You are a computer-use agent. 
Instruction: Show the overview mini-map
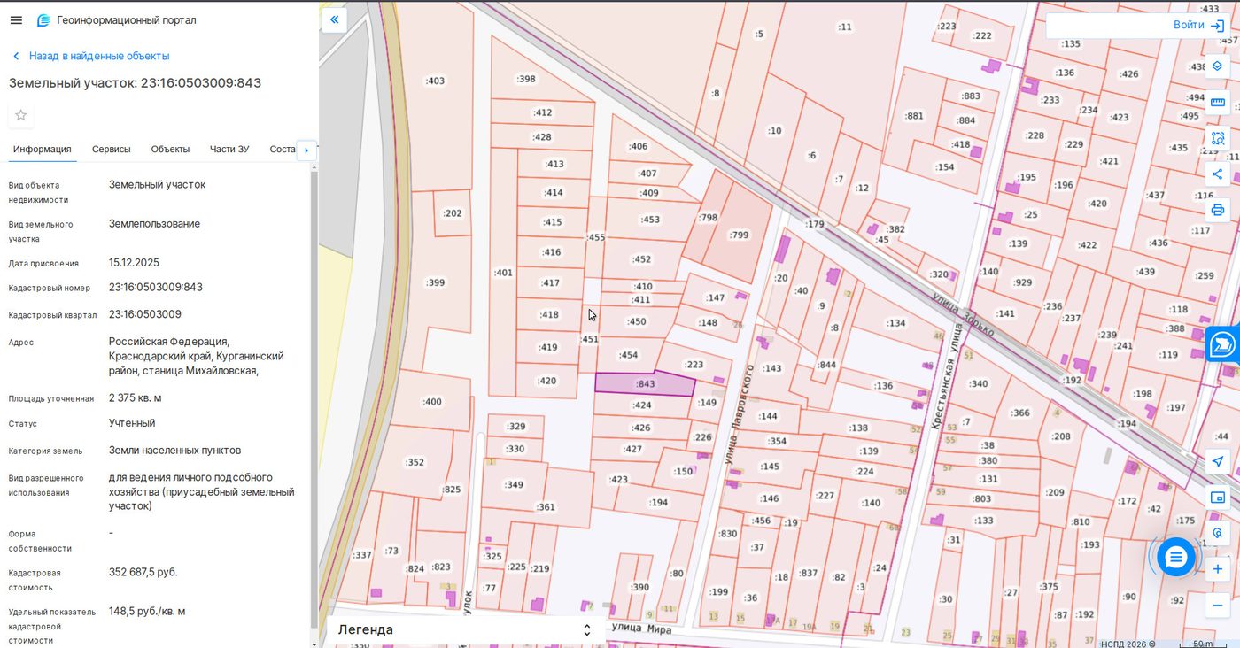pyautogui.click(x=1218, y=498)
